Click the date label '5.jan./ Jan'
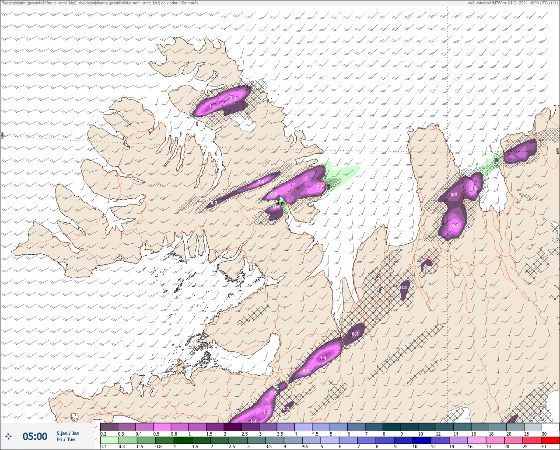Image resolution: width=560 pixels, height=450 pixels. click(68, 433)
